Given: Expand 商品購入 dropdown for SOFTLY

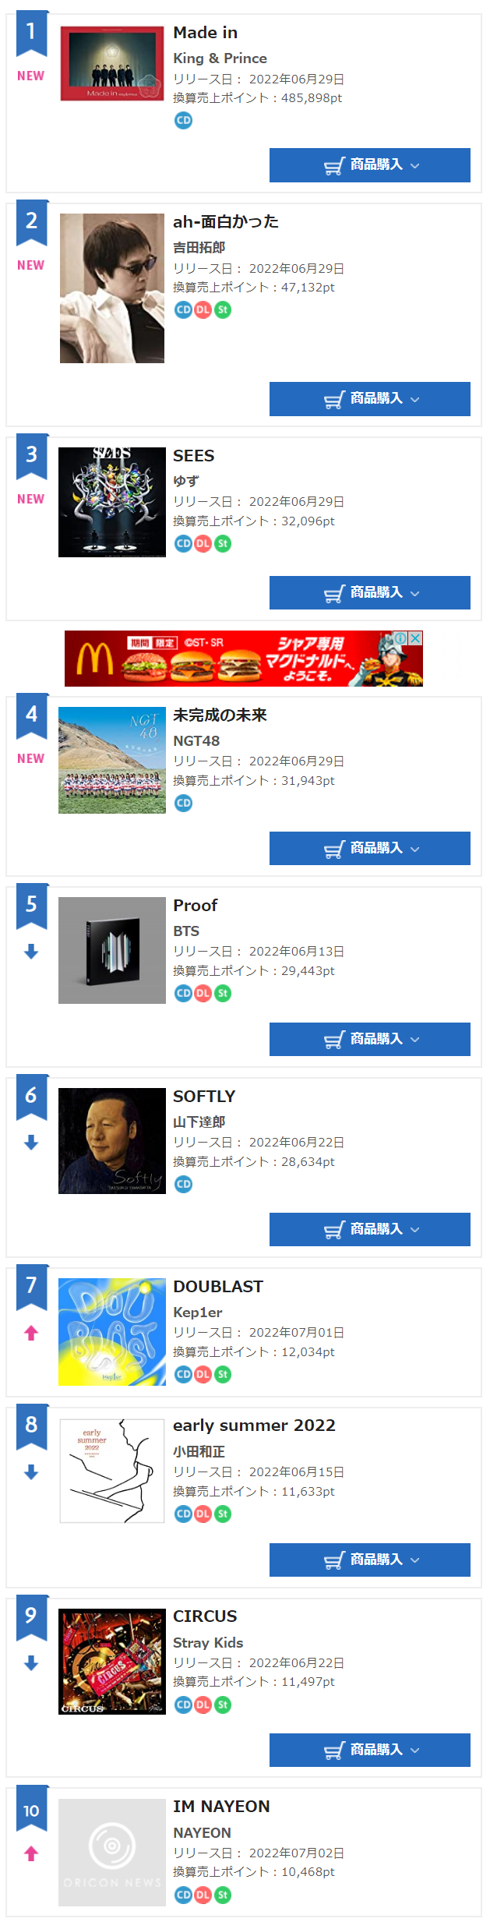Looking at the screenshot, I should (x=370, y=1229).
